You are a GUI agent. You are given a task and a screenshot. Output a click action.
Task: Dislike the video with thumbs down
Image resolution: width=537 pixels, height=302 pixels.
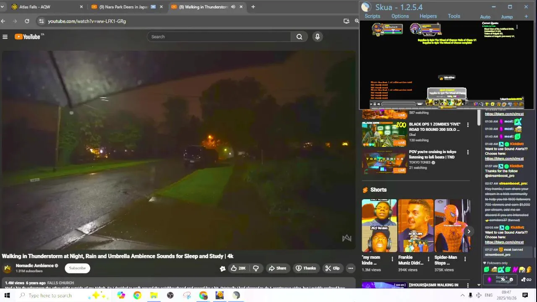click(x=256, y=268)
